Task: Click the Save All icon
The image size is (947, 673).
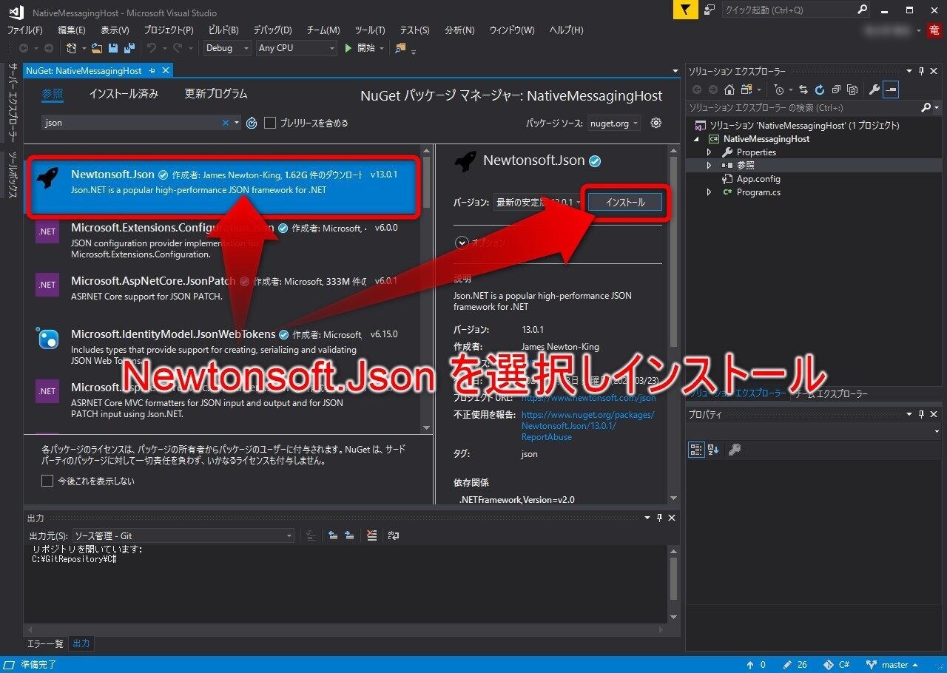Action: click(x=129, y=48)
